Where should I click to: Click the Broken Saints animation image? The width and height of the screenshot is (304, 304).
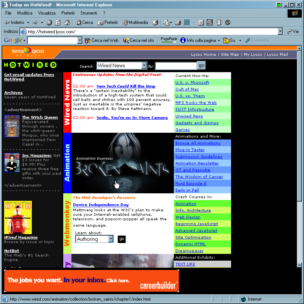[123, 163]
